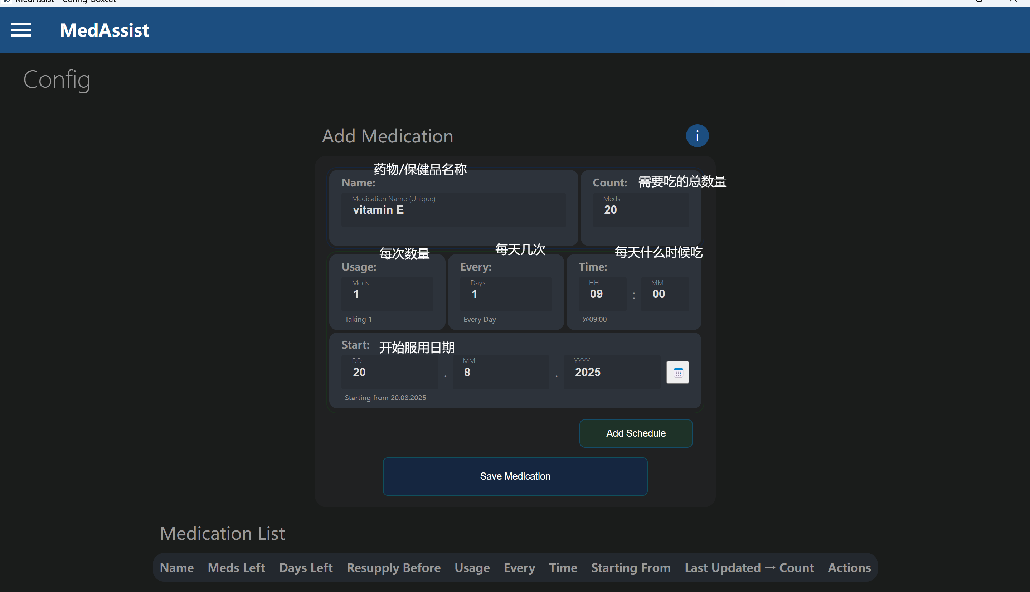The height and width of the screenshot is (592, 1030).
Task: Click the Resupply Before column header
Action: (x=393, y=568)
